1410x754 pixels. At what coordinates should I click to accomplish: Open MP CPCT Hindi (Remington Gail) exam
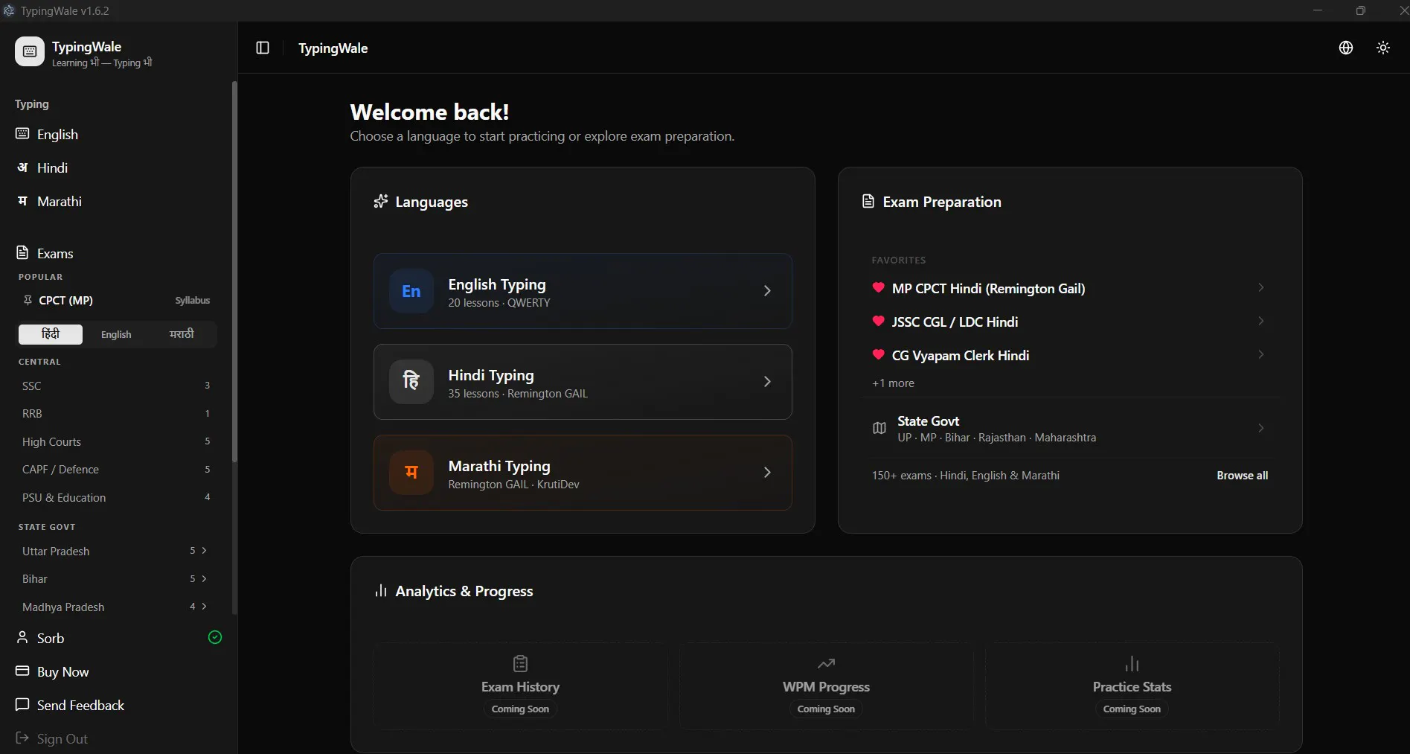pyautogui.click(x=988, y=288)
